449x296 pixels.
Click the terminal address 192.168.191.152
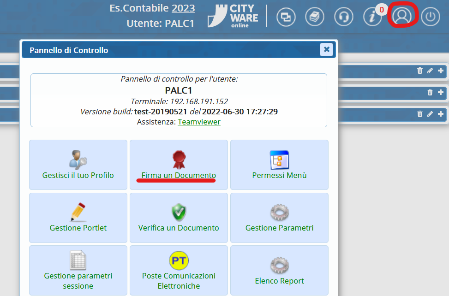[199, 101]
